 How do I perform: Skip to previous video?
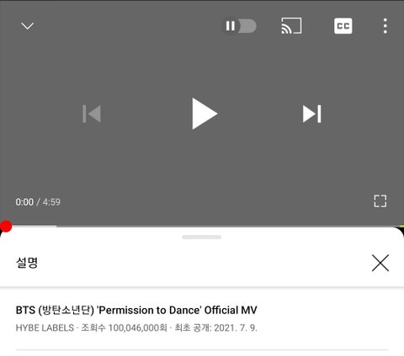pyautogui.click(x=92, y=113)
